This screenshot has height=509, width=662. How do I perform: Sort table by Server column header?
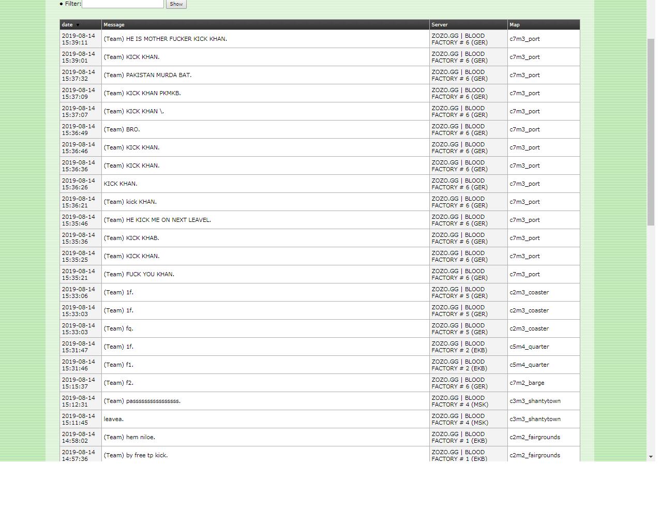(440, 25)
